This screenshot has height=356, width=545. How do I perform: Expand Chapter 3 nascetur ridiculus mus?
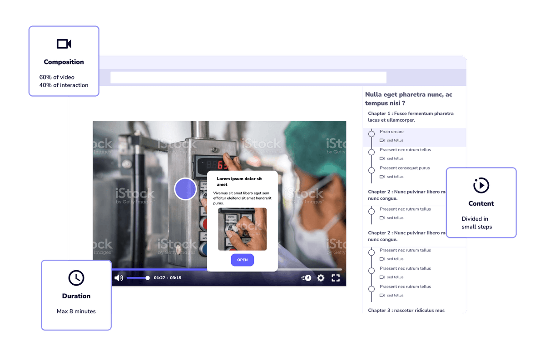tap(406, 311)
